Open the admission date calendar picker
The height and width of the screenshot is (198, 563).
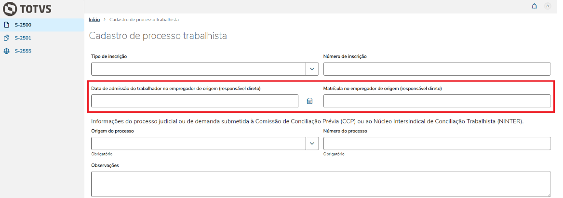[310, 101]
